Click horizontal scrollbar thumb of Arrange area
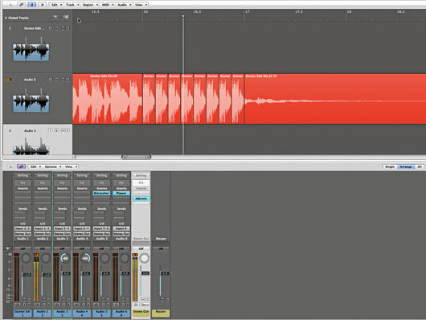This screenshot has height=320, width=426. (x=136, y=157)
